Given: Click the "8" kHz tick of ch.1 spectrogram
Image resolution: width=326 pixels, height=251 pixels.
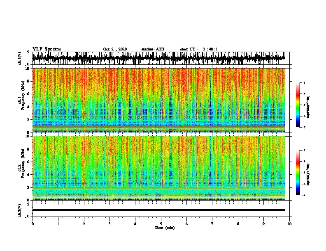Looking at the screenshot, I should point(28,81).
